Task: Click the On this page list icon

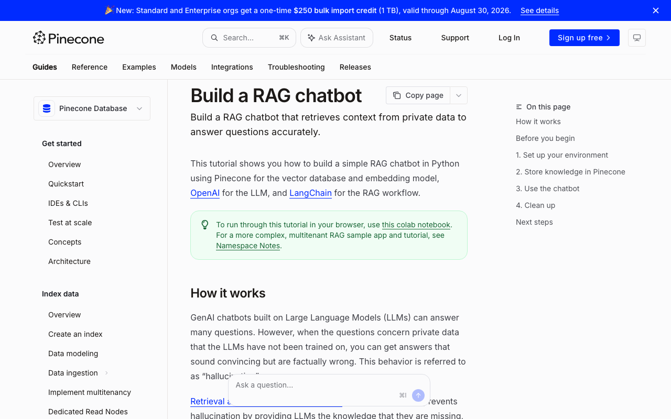Action: click(x=519, y=107)
